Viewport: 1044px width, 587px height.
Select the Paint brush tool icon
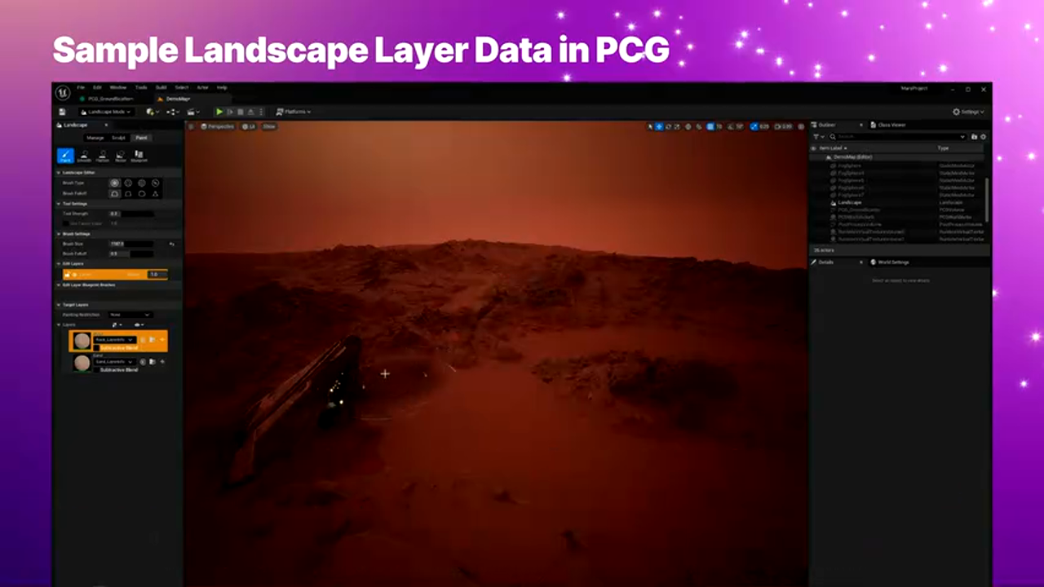65,155
